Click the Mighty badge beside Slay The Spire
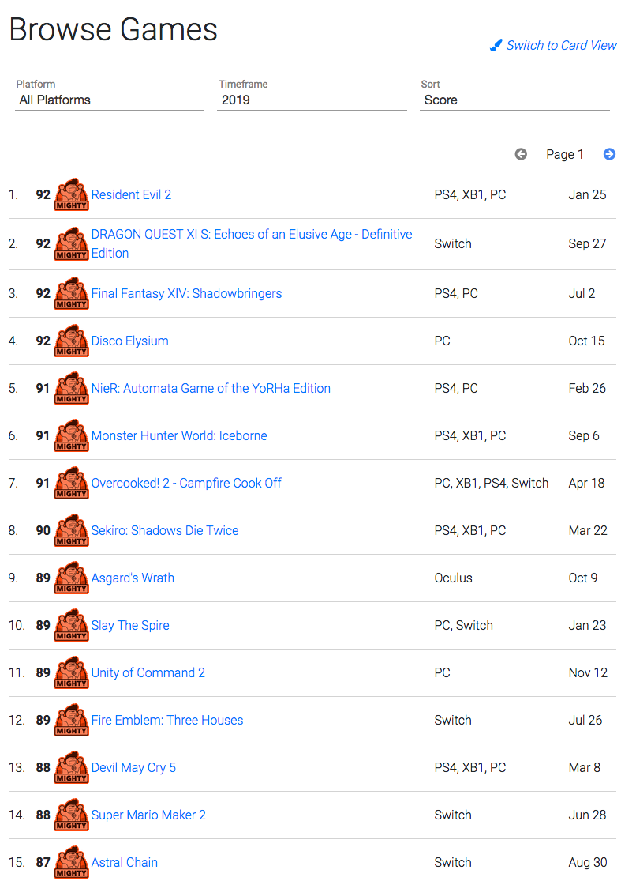Screen dimensions: 621x885 pyautogui.click(x=72, y=625)
